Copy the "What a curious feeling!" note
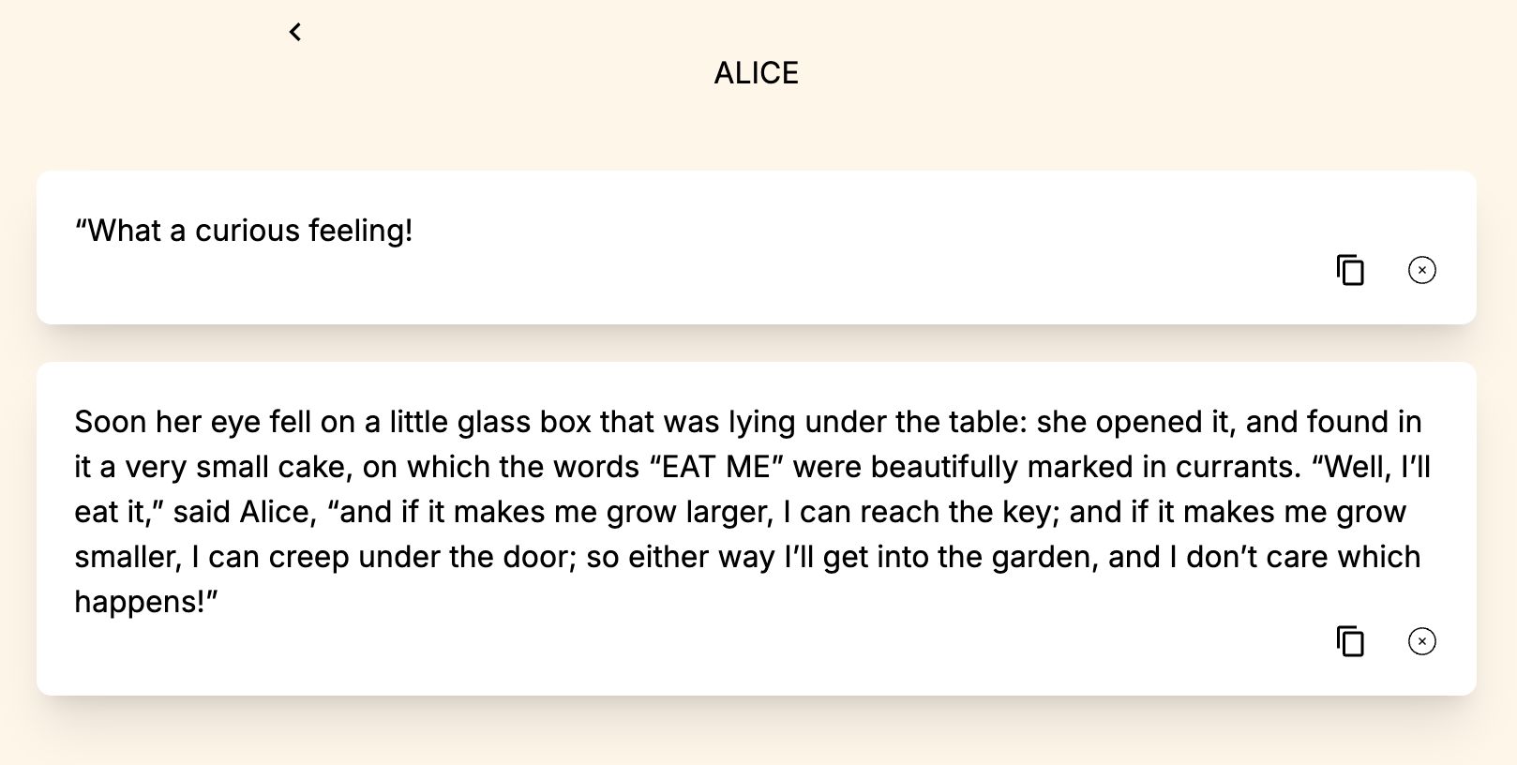The image size is (1517, 765). coord(1350,270)
